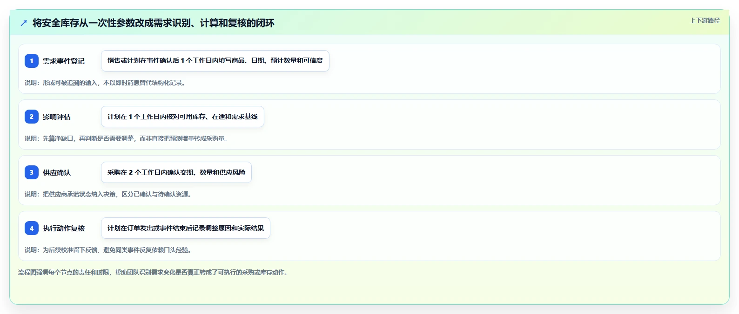Click the note starting 先算净缺口
The height and width of the screenshot is (314, 739).
click(127, 138)
